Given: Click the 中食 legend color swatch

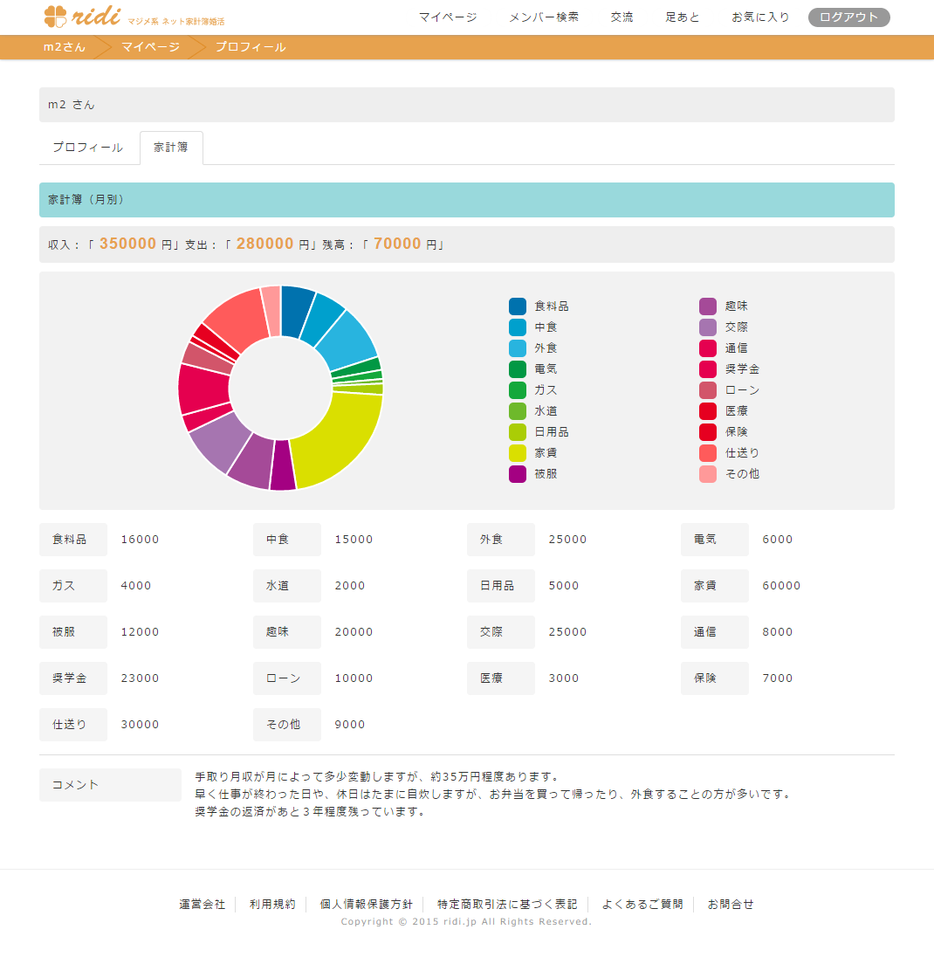Looking at the screenshot, I should pos(518,327).
